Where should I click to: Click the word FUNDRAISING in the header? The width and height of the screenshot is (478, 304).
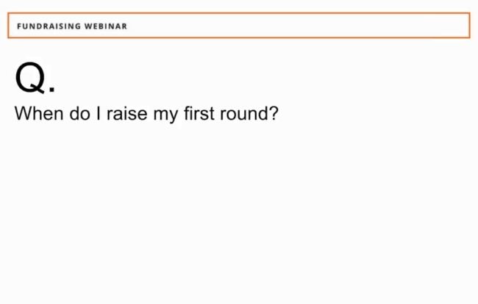(49, 26)
